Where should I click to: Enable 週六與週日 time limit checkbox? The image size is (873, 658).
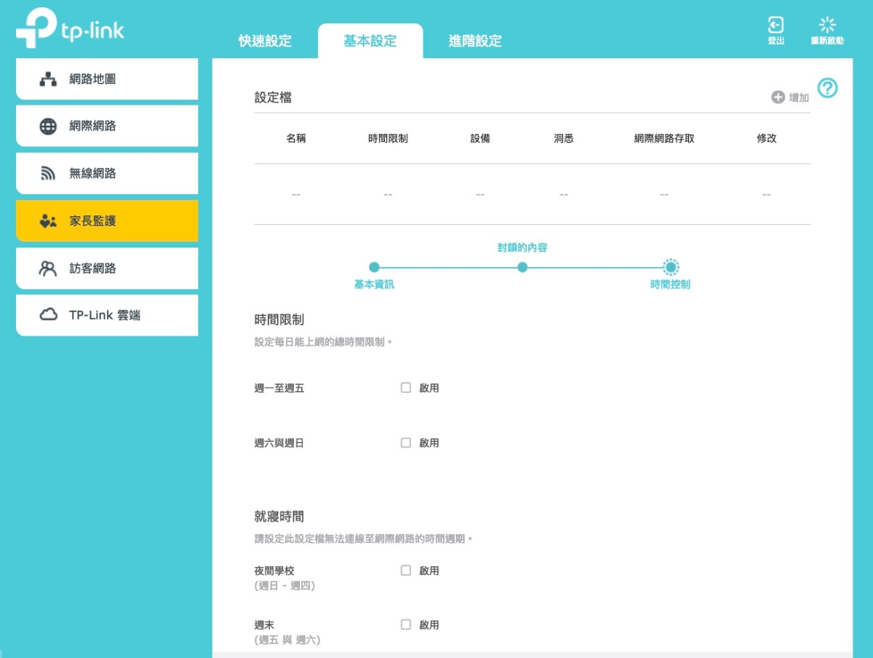pos(406,443)
